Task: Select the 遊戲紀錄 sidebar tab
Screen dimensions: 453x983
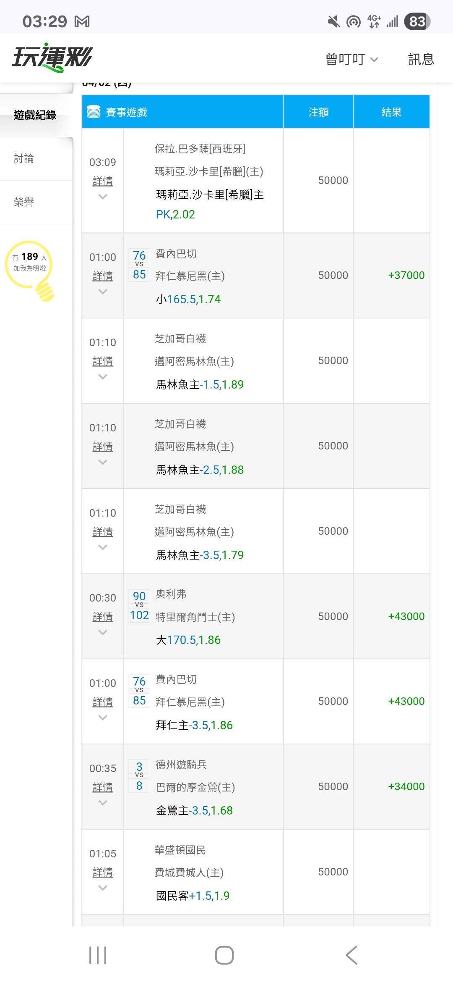Action: click(x=35, y=115)
